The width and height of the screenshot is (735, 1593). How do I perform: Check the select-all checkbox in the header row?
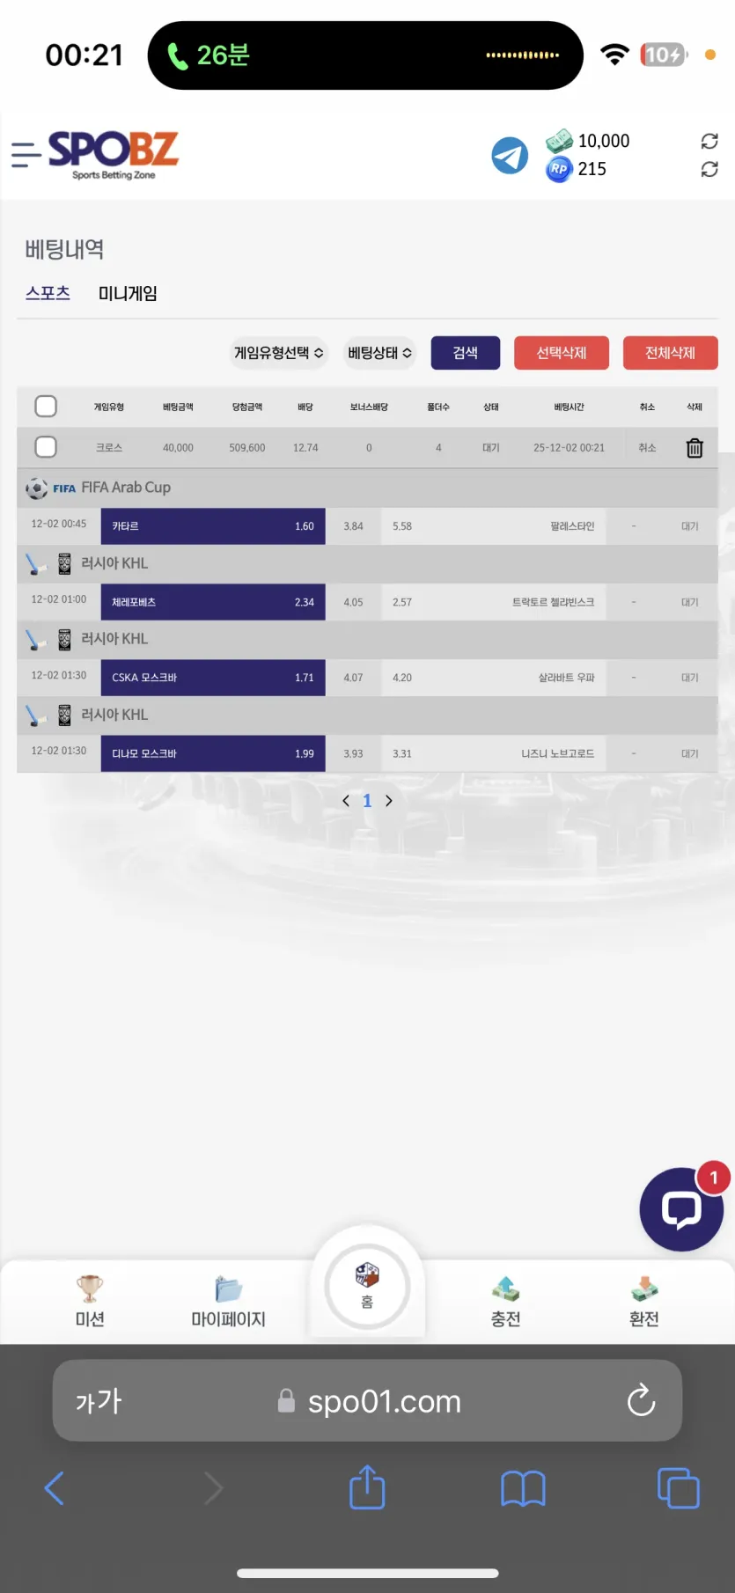click(x=46, y=407)
